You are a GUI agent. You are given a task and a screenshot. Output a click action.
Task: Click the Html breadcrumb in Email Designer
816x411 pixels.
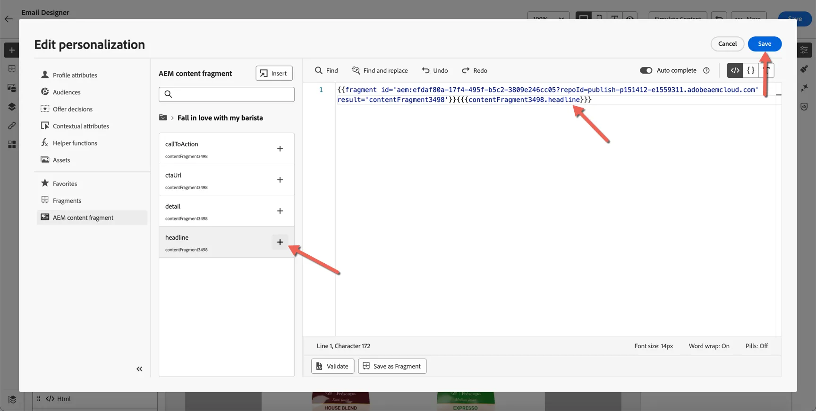click(x=59, y=399)
